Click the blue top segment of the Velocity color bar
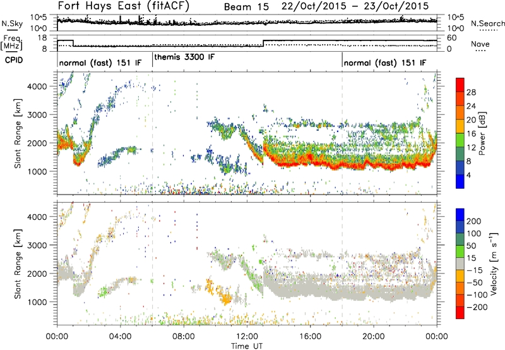 [x=460, y=215]
